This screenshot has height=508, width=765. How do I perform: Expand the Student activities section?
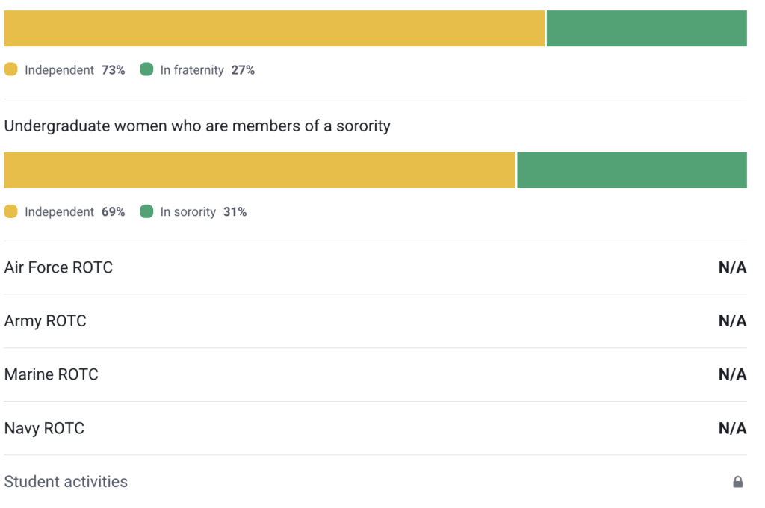[x=66, y=482]
